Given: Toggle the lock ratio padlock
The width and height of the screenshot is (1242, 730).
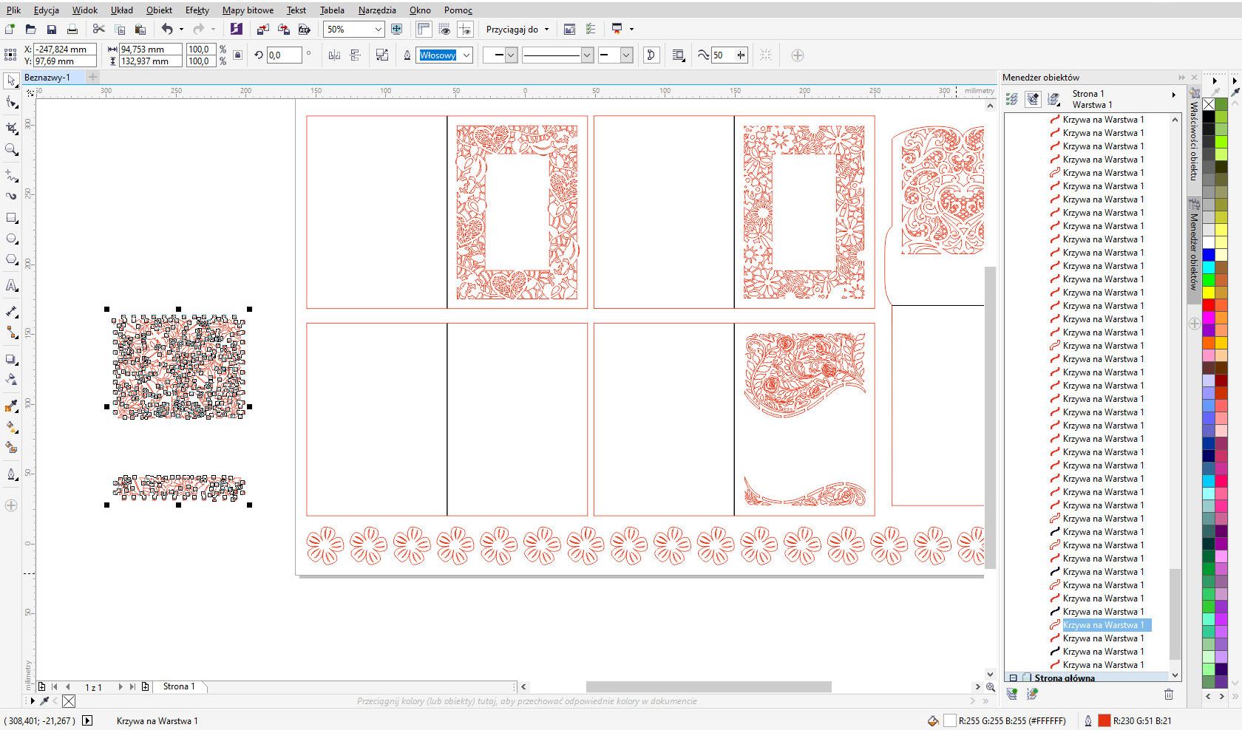Looking at the screenshot, I should [x=237, y=55].
